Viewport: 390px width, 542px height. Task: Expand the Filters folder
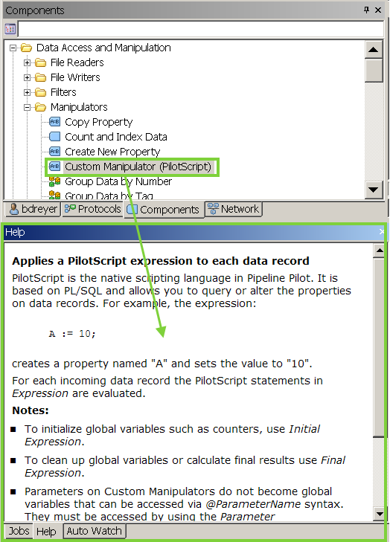click(27, 92)
